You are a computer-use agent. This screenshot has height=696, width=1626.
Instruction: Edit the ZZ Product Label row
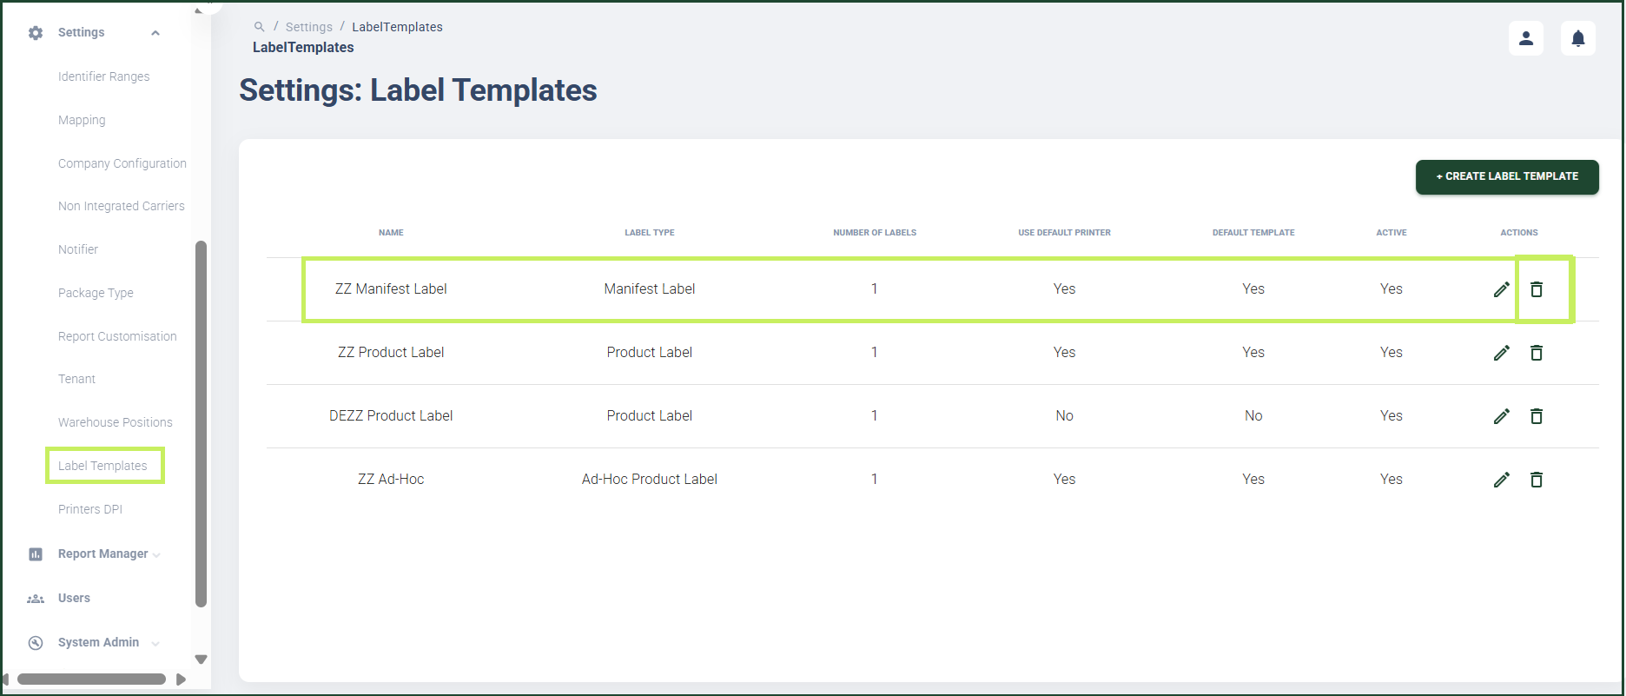tap(1501, 353)
